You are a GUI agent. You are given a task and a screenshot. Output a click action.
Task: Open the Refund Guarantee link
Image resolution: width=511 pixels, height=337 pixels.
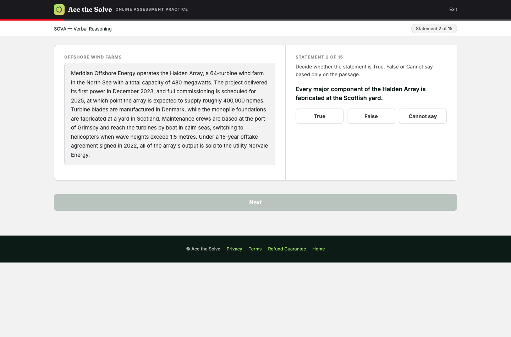287,249
